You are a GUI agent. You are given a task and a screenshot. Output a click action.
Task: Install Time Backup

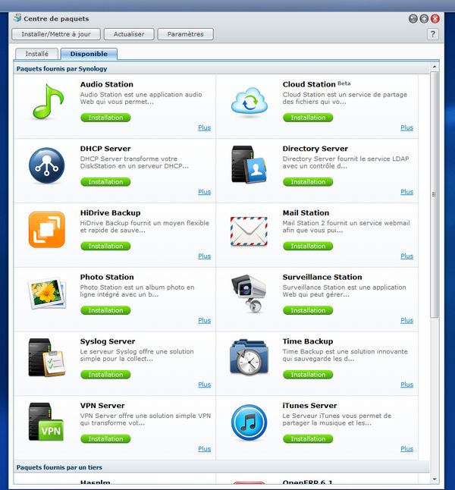click(x=308, y=375)
